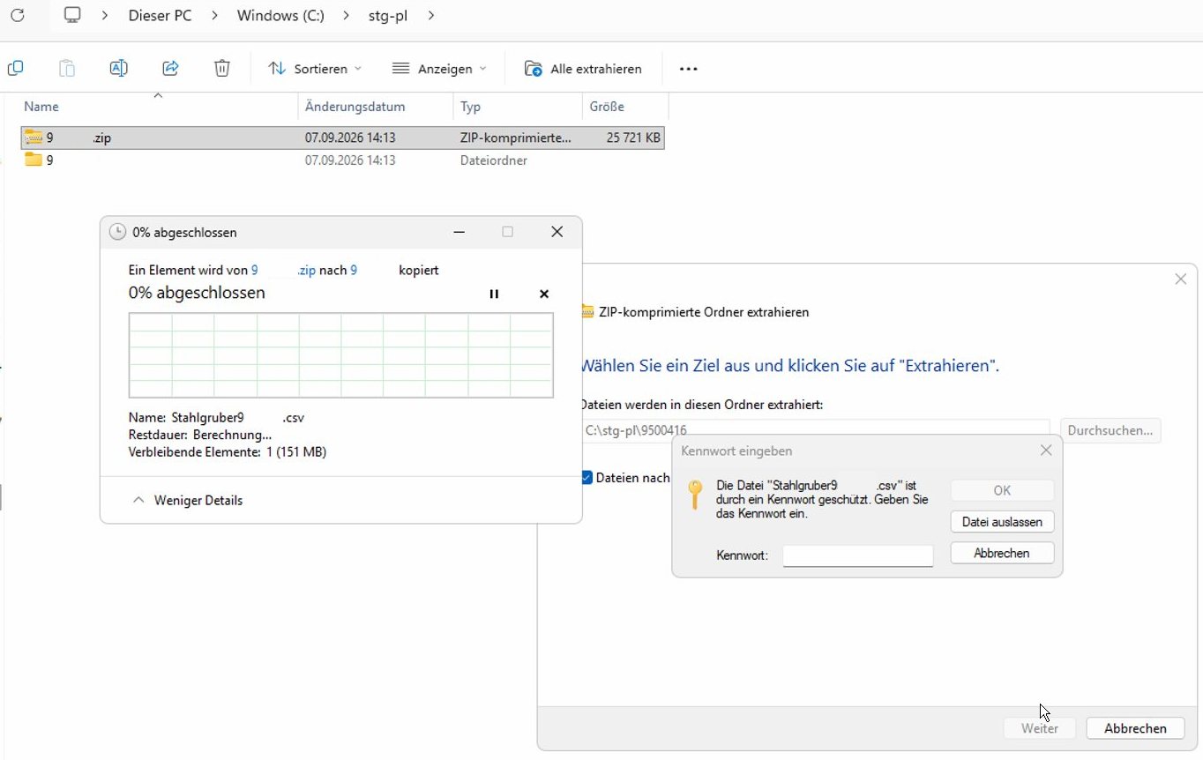Click the Rename icon in the toolbar

pos(118,68)
